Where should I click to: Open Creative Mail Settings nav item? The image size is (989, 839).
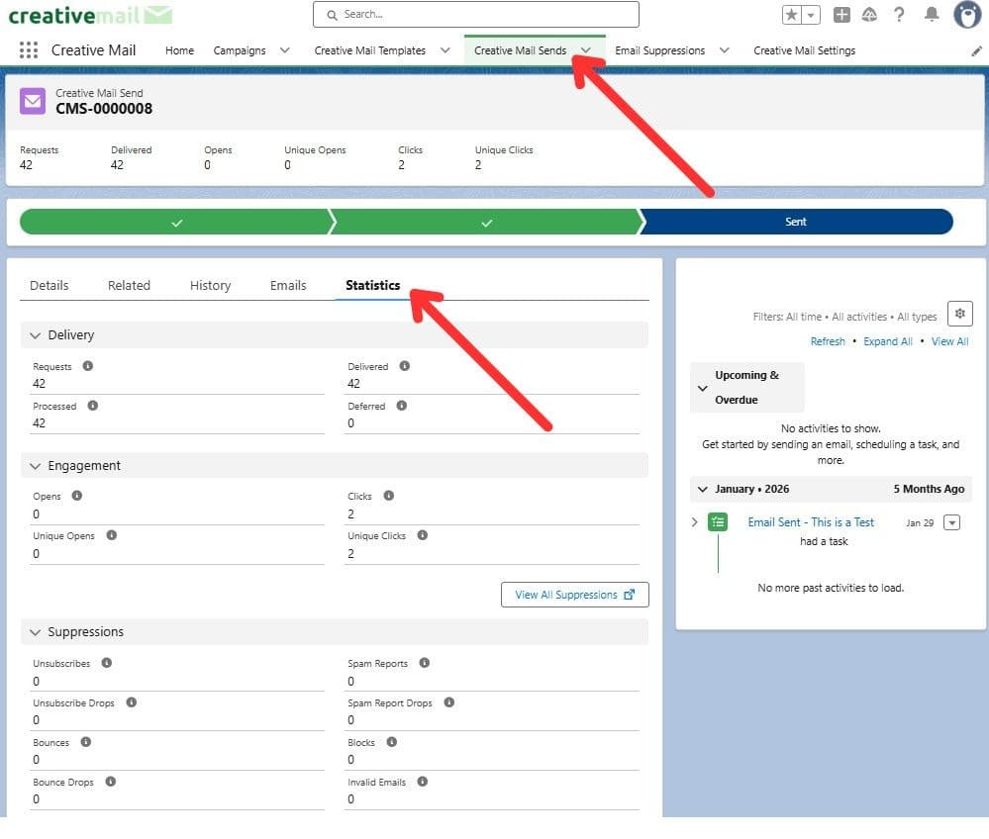(804, 50)
